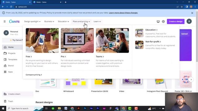
Task: Open the Education link in the plans panel
Action: click(x=151, y=30)
